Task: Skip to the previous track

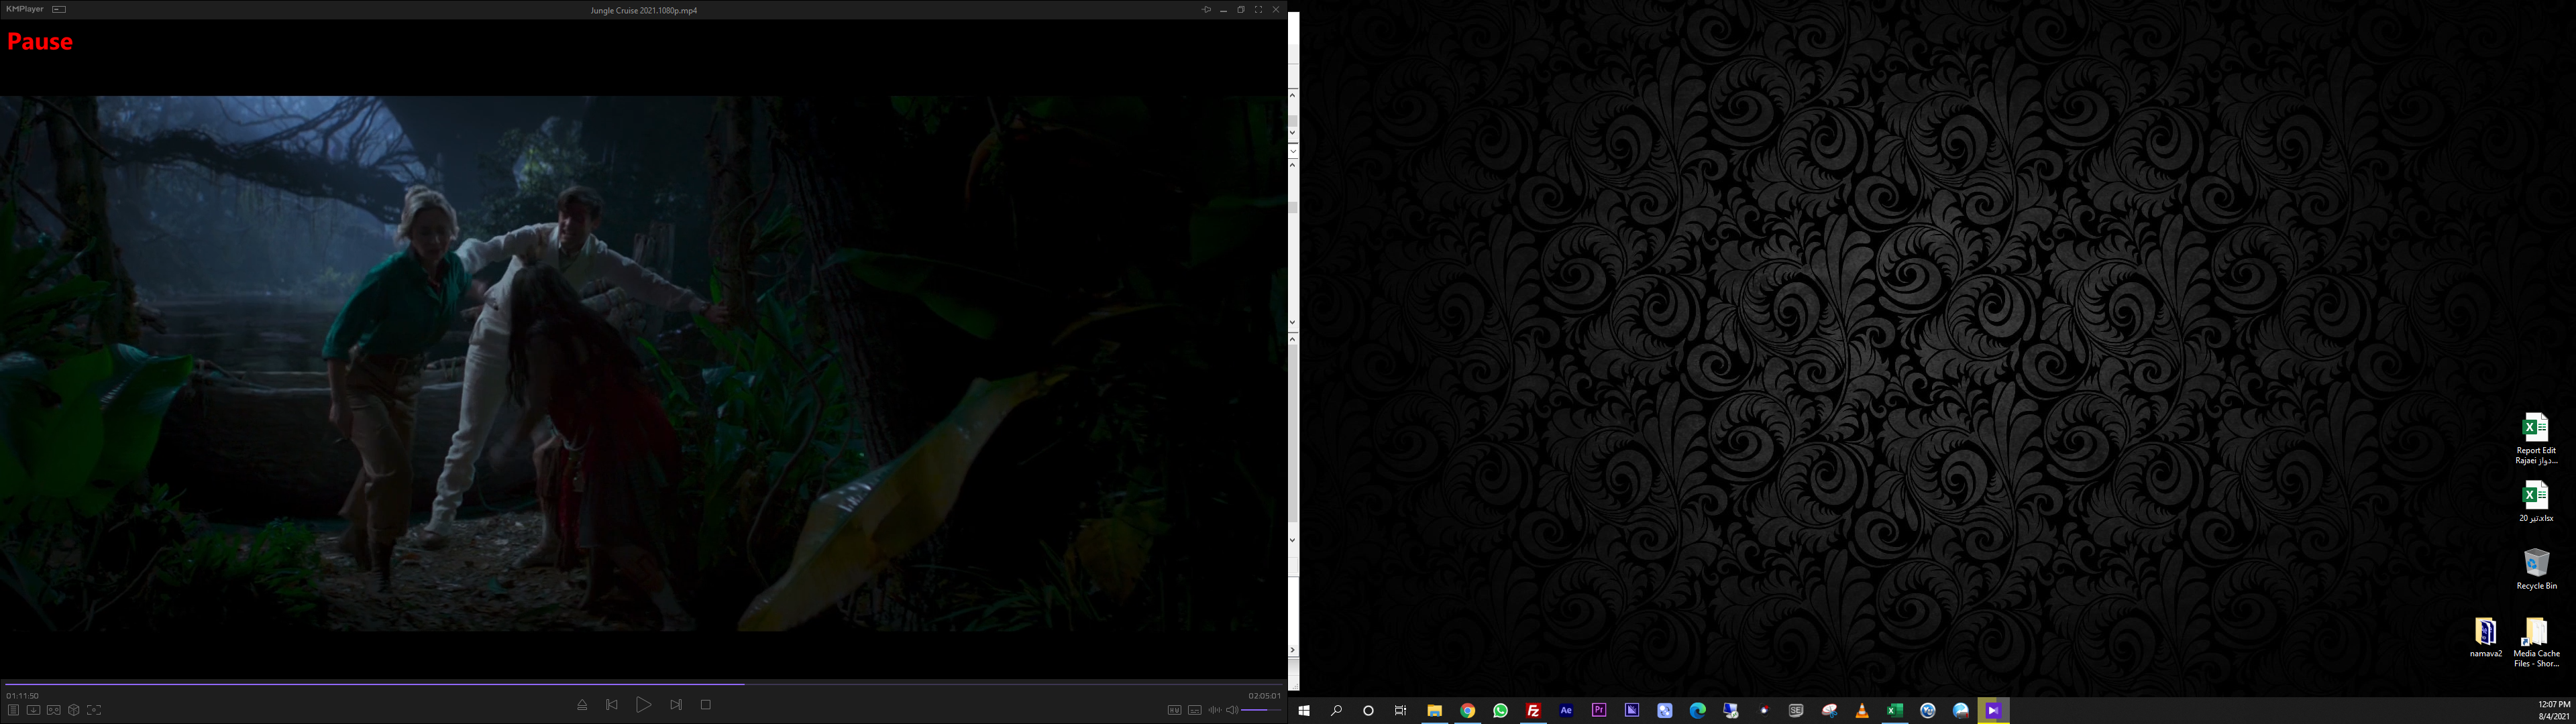Action: coord(612,705)
